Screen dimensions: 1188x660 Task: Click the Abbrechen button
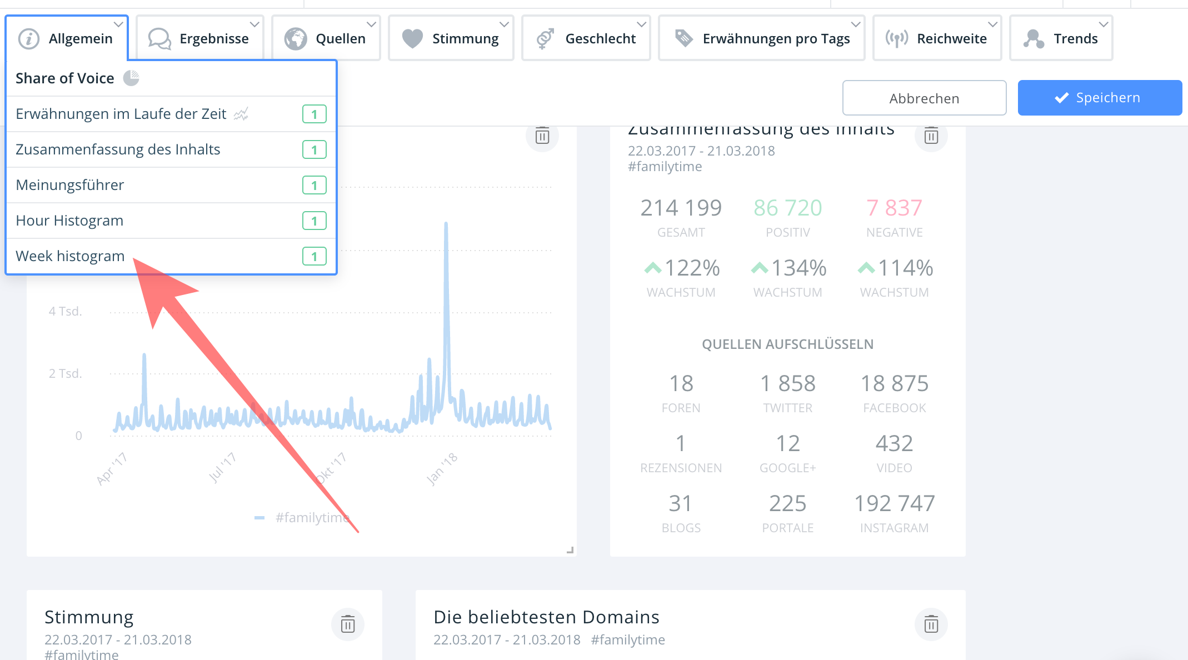[924, 98]
